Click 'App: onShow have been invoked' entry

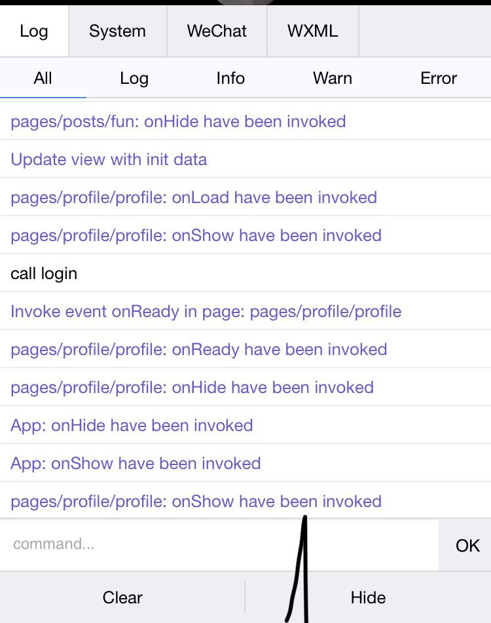[136, 463]
